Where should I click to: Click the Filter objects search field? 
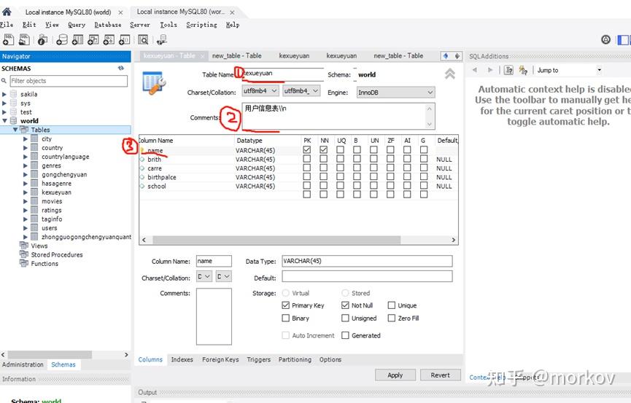coord(69,81)
